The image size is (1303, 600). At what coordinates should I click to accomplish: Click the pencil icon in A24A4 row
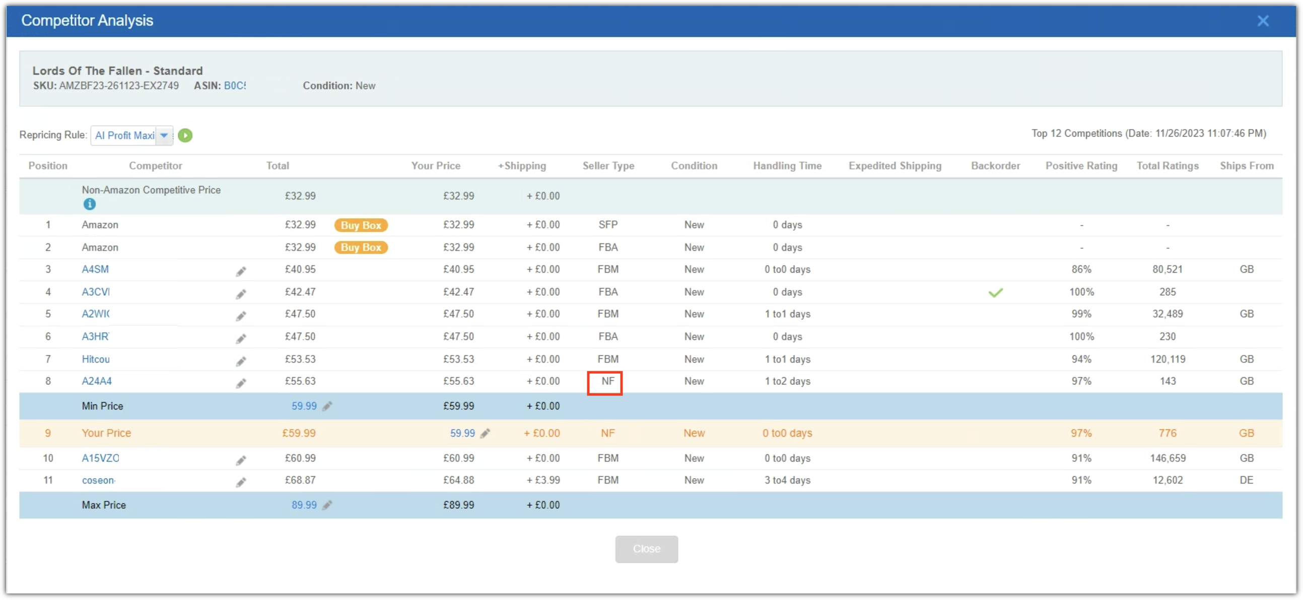[241, 383]
